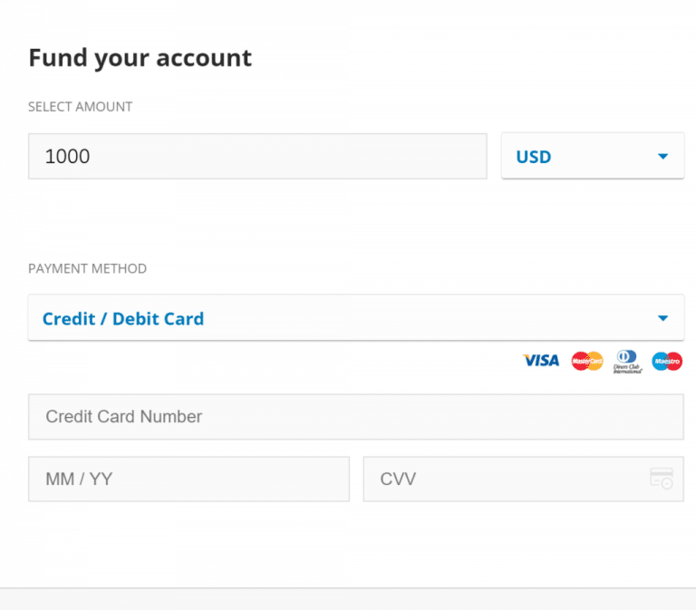The image size is (696, 610).
Task: Click the Diners Club International logo
Action: pos(627,362)
